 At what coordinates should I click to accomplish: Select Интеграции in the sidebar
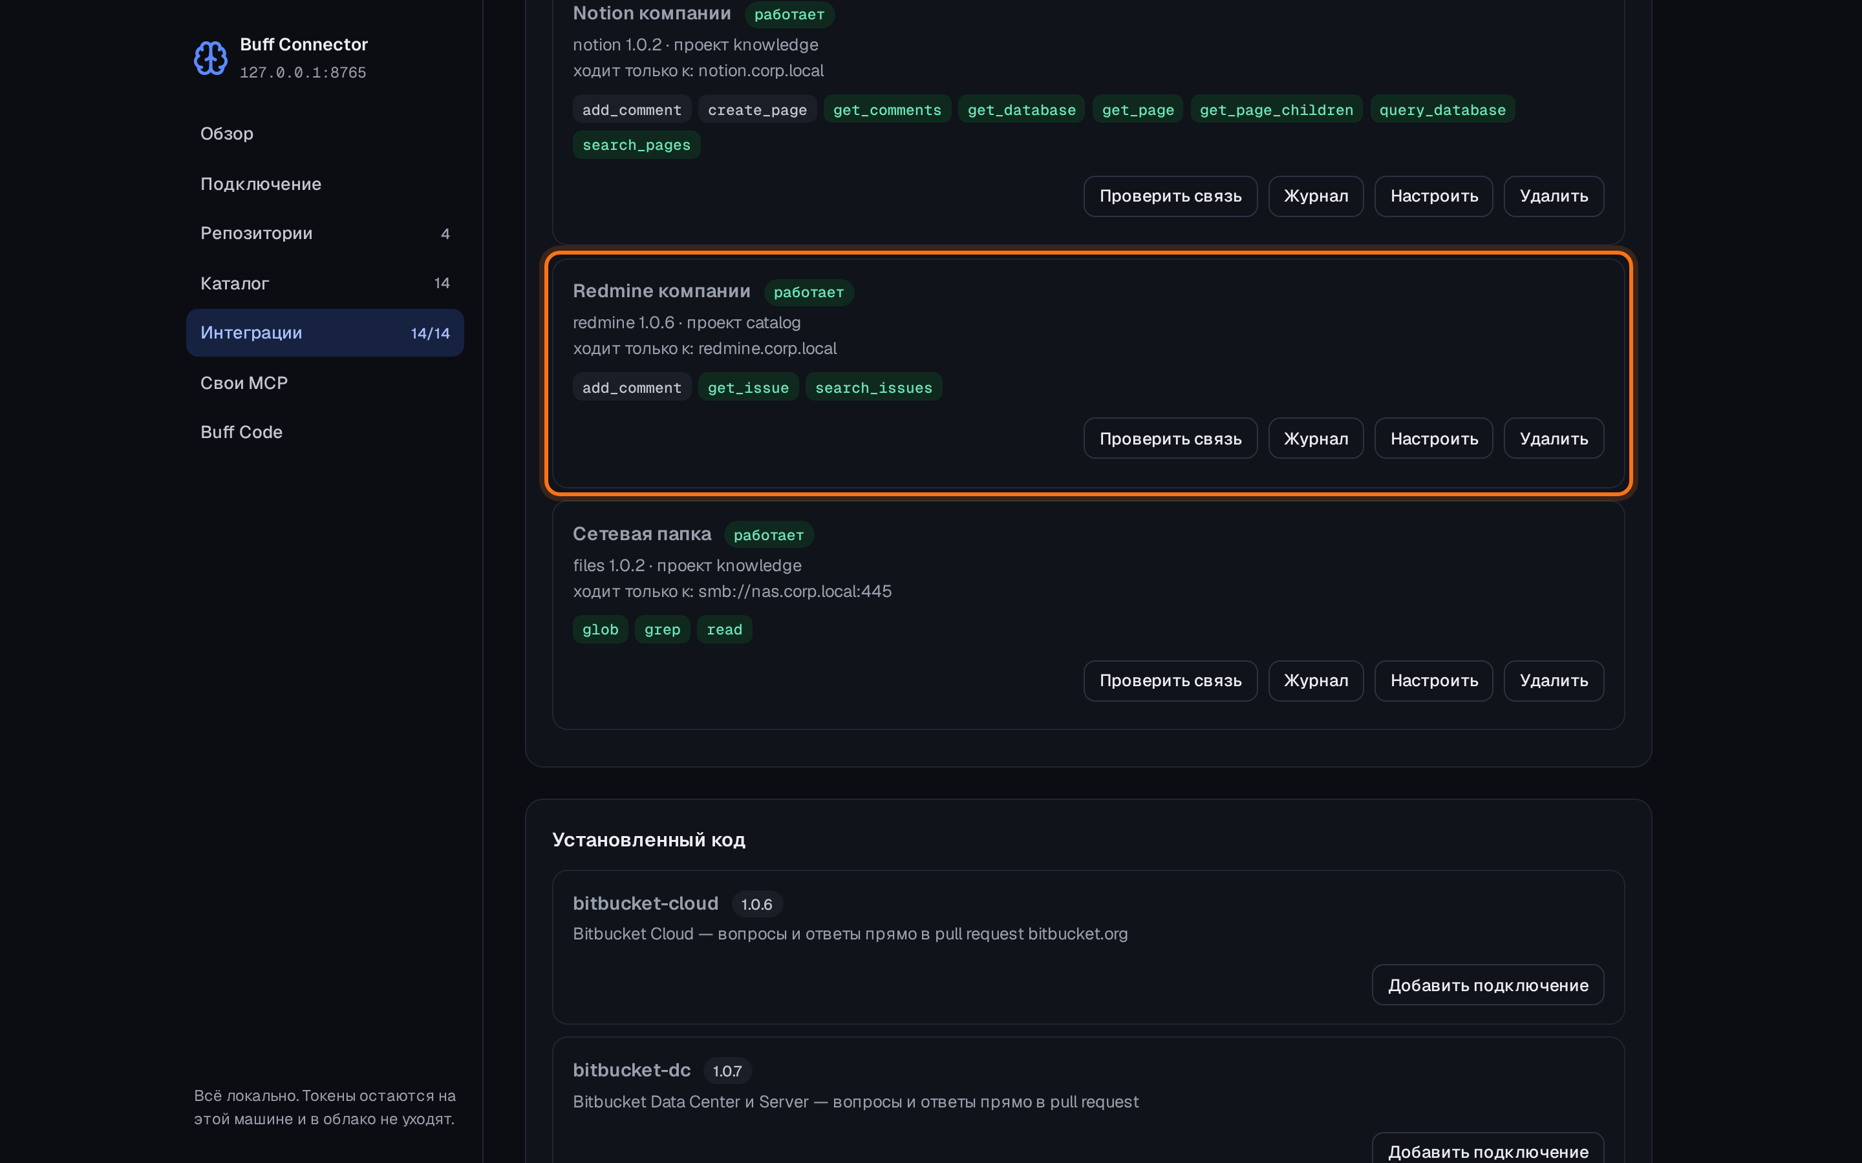325,333
